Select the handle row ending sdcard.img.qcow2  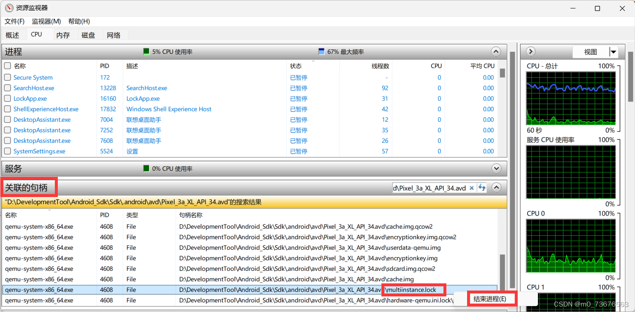[250, 269]
